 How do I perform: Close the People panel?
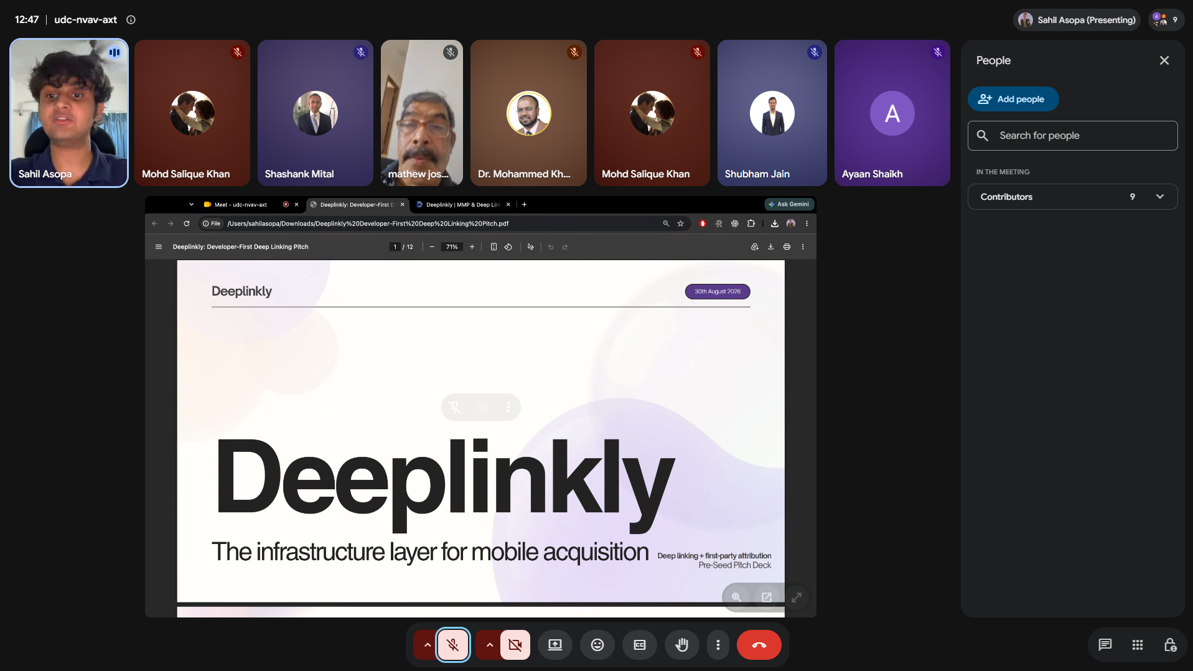(x=1164, y=60)
